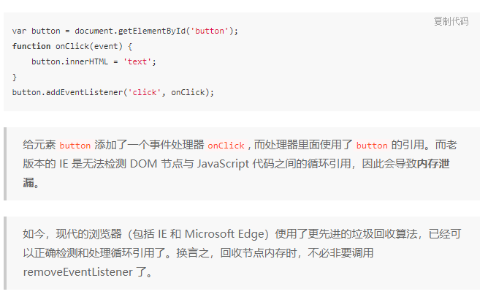Click 垃圾回收算法 text in second quote

(x=385, y=234)
